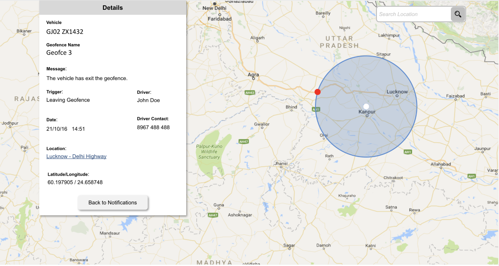Click the red vehicle alert marker
499x266 pixels.
[318, 92]
